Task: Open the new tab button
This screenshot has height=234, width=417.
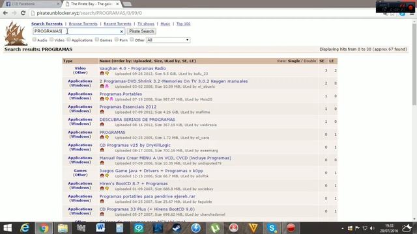Action: (127, 4)
